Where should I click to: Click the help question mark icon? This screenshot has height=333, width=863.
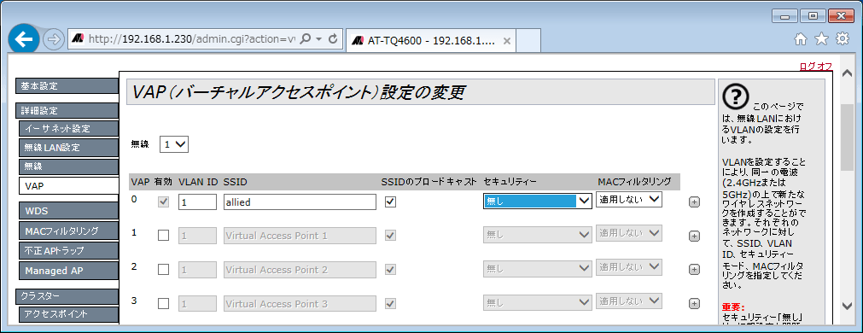[735, 96]
